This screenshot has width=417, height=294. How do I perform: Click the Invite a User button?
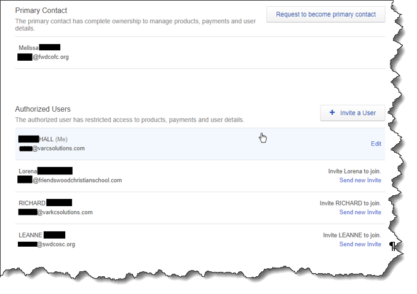(352, 113)
